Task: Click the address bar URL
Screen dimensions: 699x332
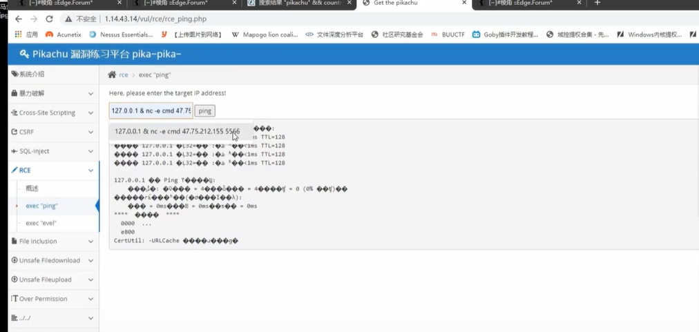Action: point(155,19)
